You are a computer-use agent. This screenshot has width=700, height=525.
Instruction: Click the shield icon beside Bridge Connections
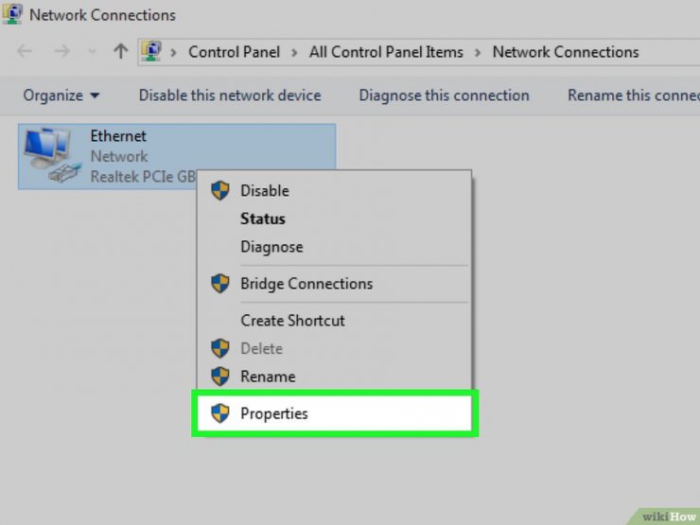pos(220,284)
